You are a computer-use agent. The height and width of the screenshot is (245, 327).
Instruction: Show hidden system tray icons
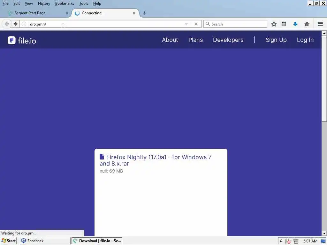281,241
